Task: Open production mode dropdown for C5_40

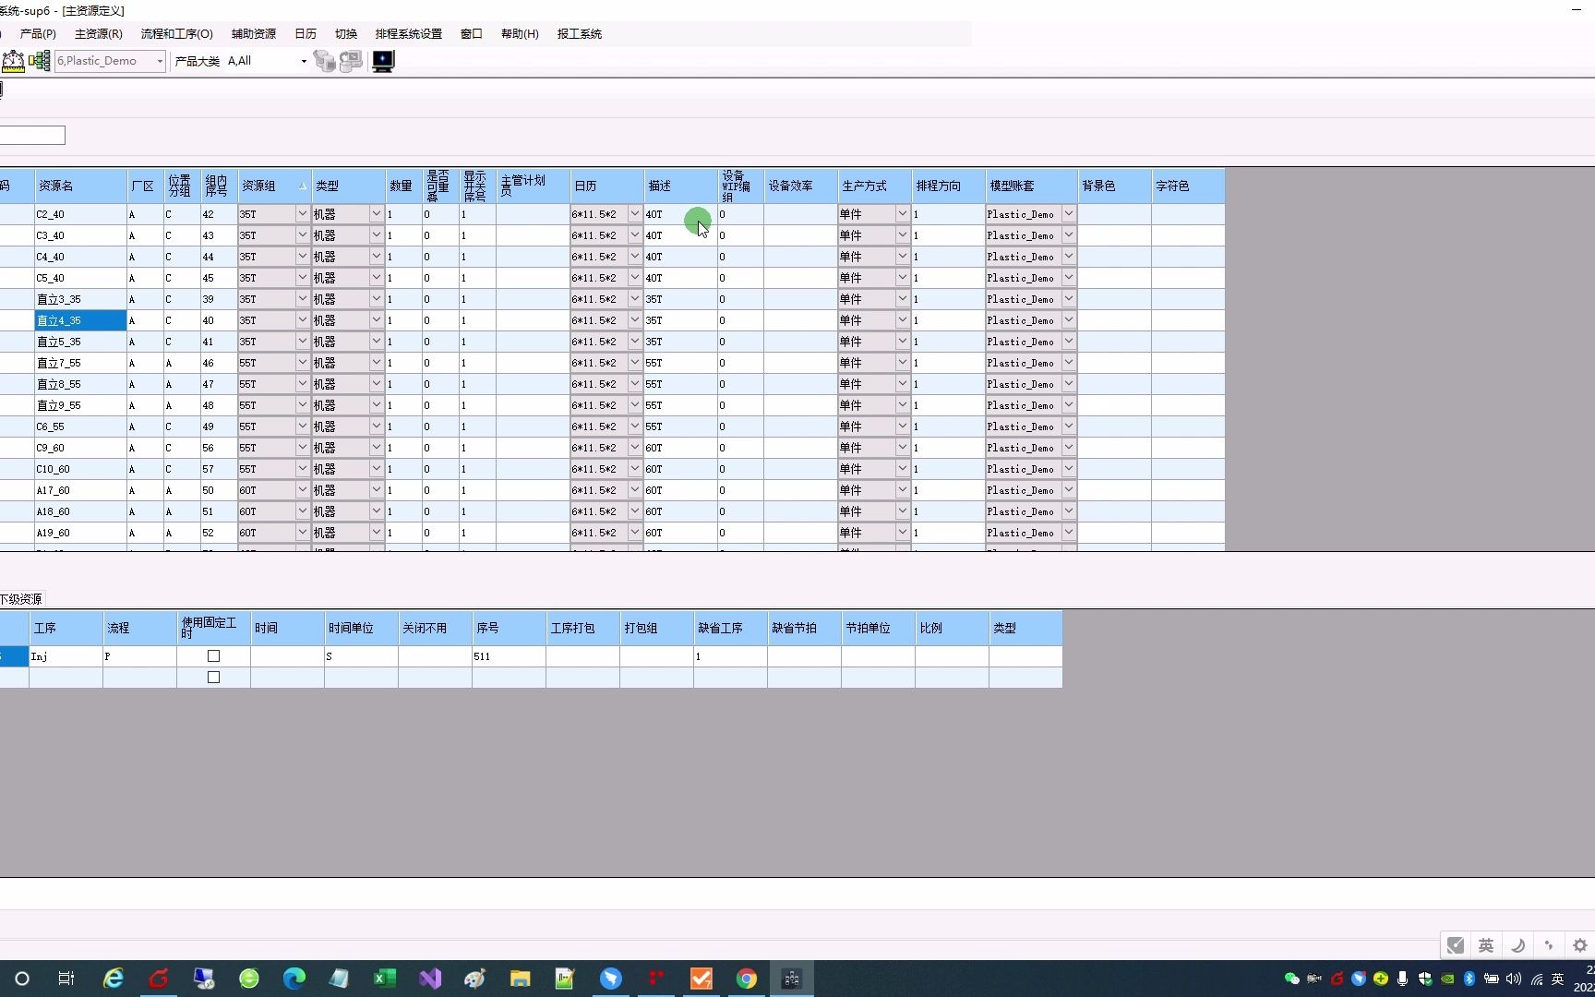Action: coord(902,277)
